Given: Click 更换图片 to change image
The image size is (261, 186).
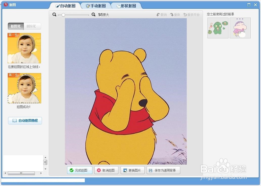Looking at the screenshot, I should pos(133,170).
